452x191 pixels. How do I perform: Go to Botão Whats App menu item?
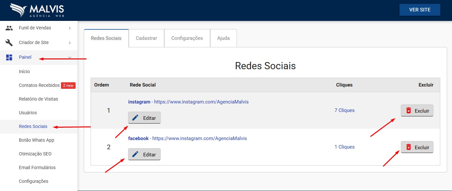pyautogui.click(x=36, y=140)
